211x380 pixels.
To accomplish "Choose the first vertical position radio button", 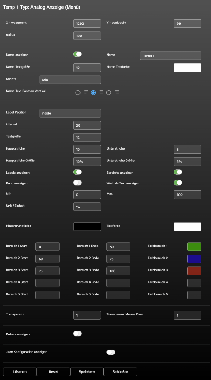I will click(78, 92).
